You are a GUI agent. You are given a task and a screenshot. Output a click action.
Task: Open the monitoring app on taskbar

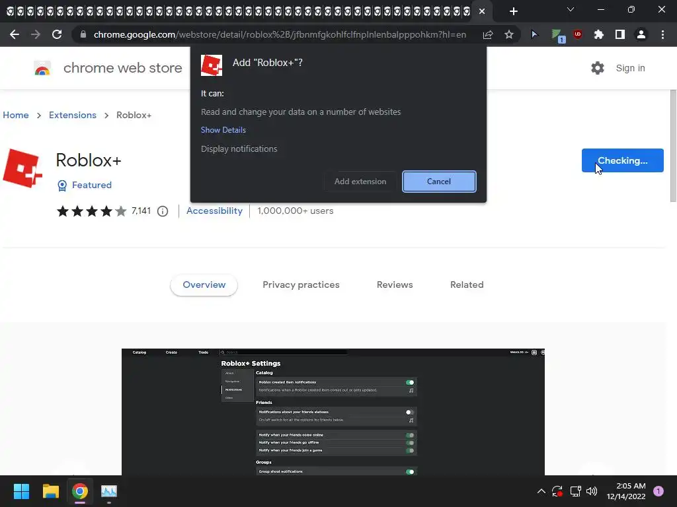click(x=109, y=491)
